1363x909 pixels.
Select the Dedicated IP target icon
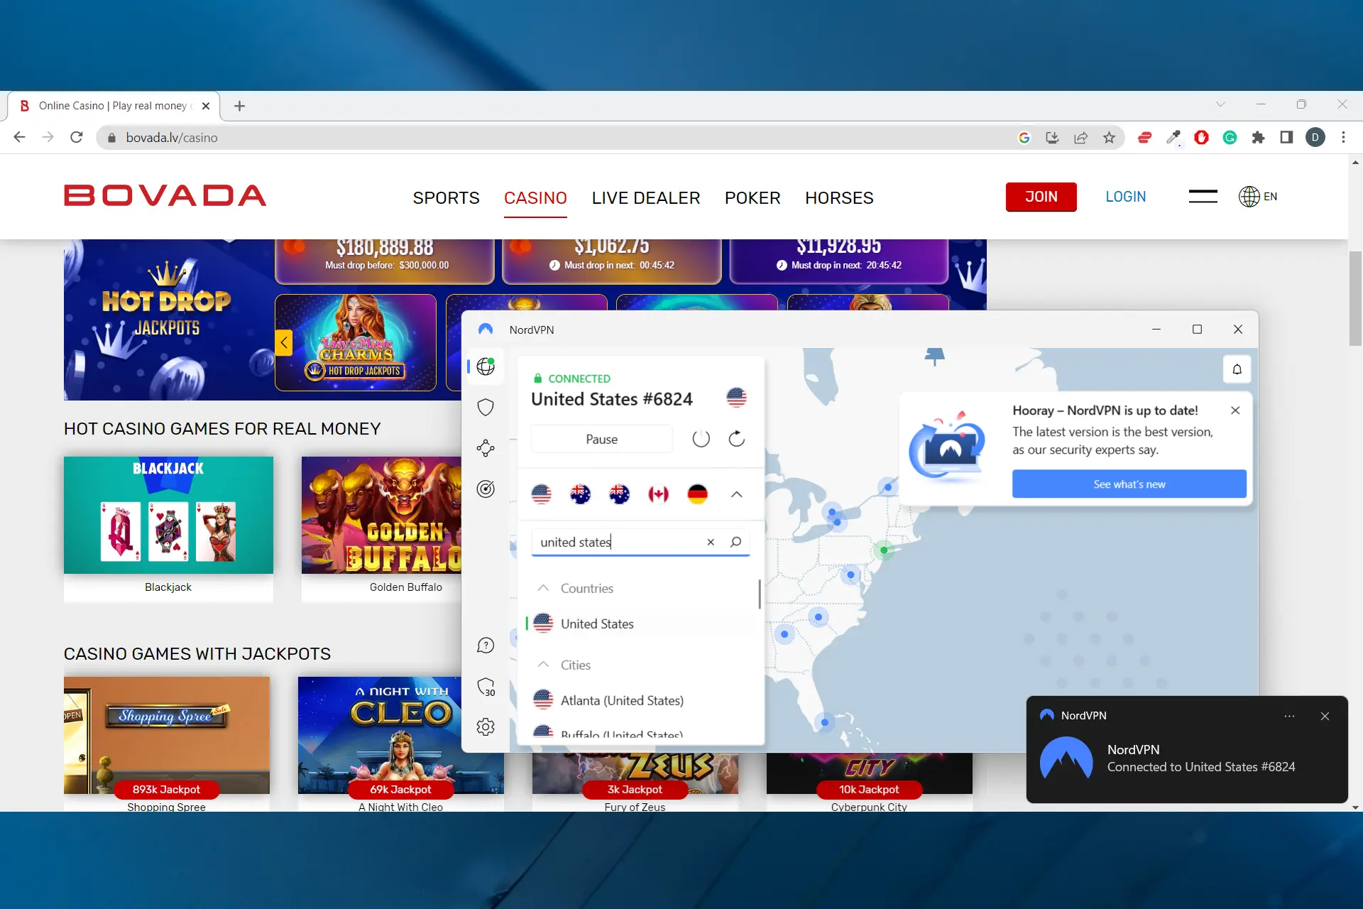(x=486, y=489)
